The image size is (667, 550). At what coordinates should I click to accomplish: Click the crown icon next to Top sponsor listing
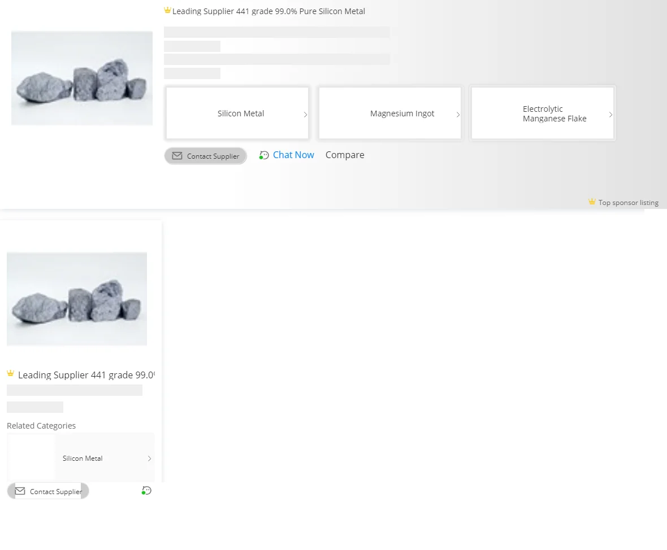tap(592, 202)
